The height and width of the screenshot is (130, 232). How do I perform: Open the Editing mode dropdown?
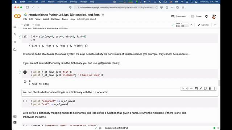(x=203, y=25)
